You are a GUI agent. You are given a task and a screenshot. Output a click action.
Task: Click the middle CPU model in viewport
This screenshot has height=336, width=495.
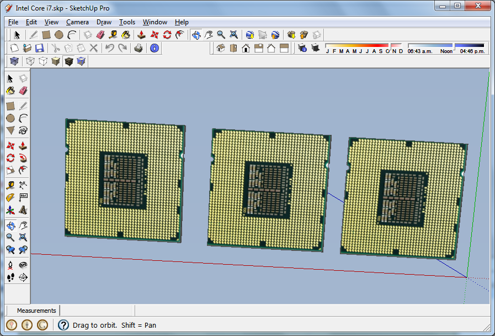[x=269, y=190]
